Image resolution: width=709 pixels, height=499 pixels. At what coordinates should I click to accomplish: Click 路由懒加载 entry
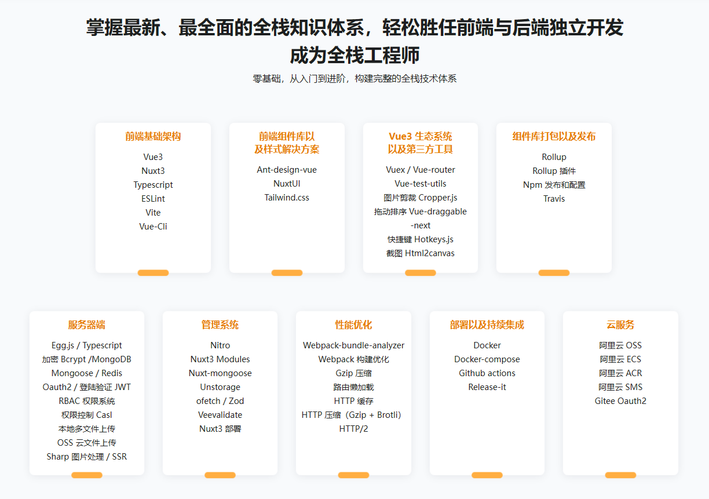[x=353, y=387]
